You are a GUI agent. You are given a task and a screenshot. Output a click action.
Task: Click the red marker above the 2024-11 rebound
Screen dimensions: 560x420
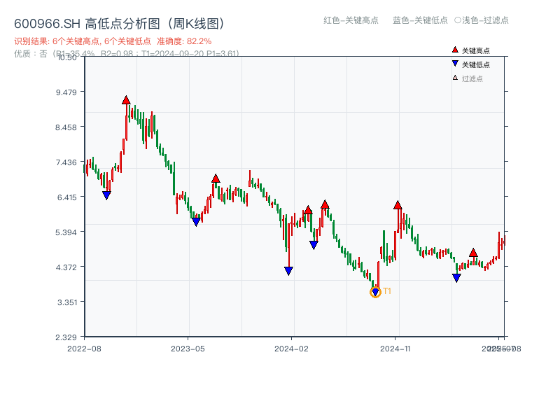point(397,204)
